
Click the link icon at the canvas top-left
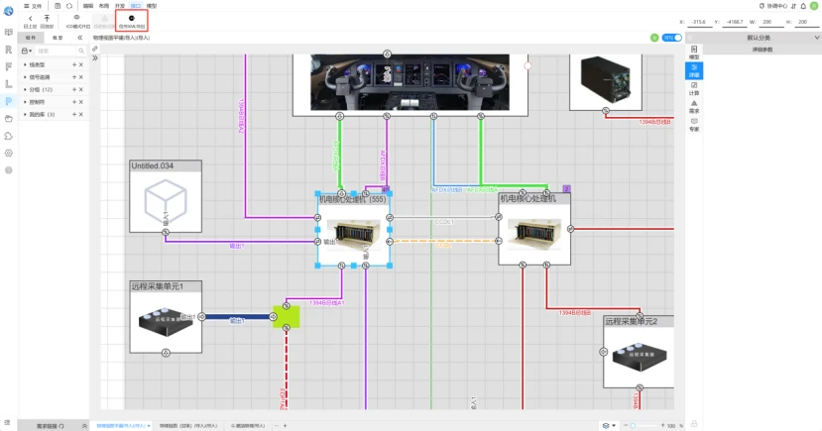(x=95, y=49)
